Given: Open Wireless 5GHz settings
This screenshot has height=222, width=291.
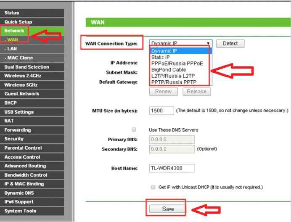Looking at the screenshot, I should pyautogui.click(x=32, y=85).
